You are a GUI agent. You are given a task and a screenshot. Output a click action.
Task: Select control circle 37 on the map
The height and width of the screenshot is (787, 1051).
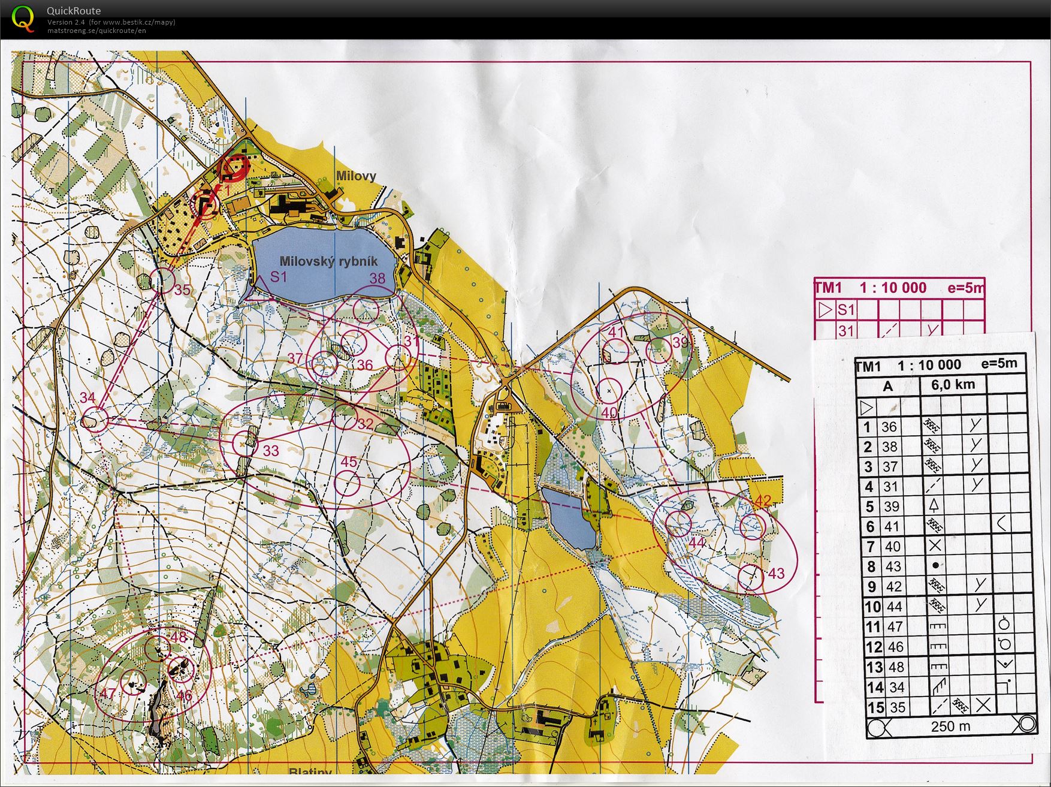point(325,364)
